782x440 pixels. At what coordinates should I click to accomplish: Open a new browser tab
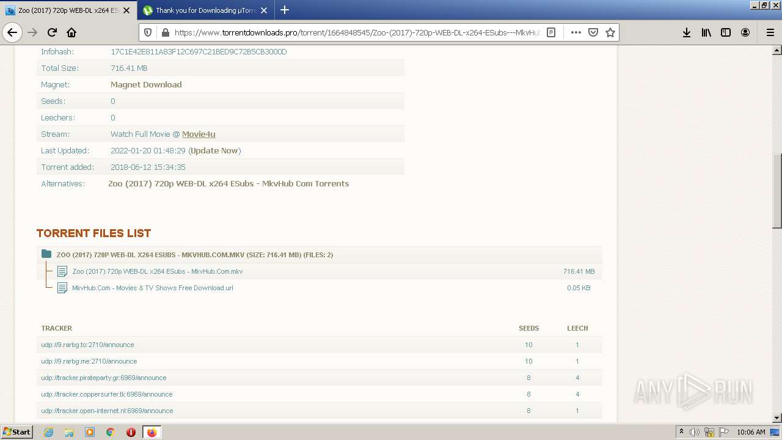(x=285, y=10)
